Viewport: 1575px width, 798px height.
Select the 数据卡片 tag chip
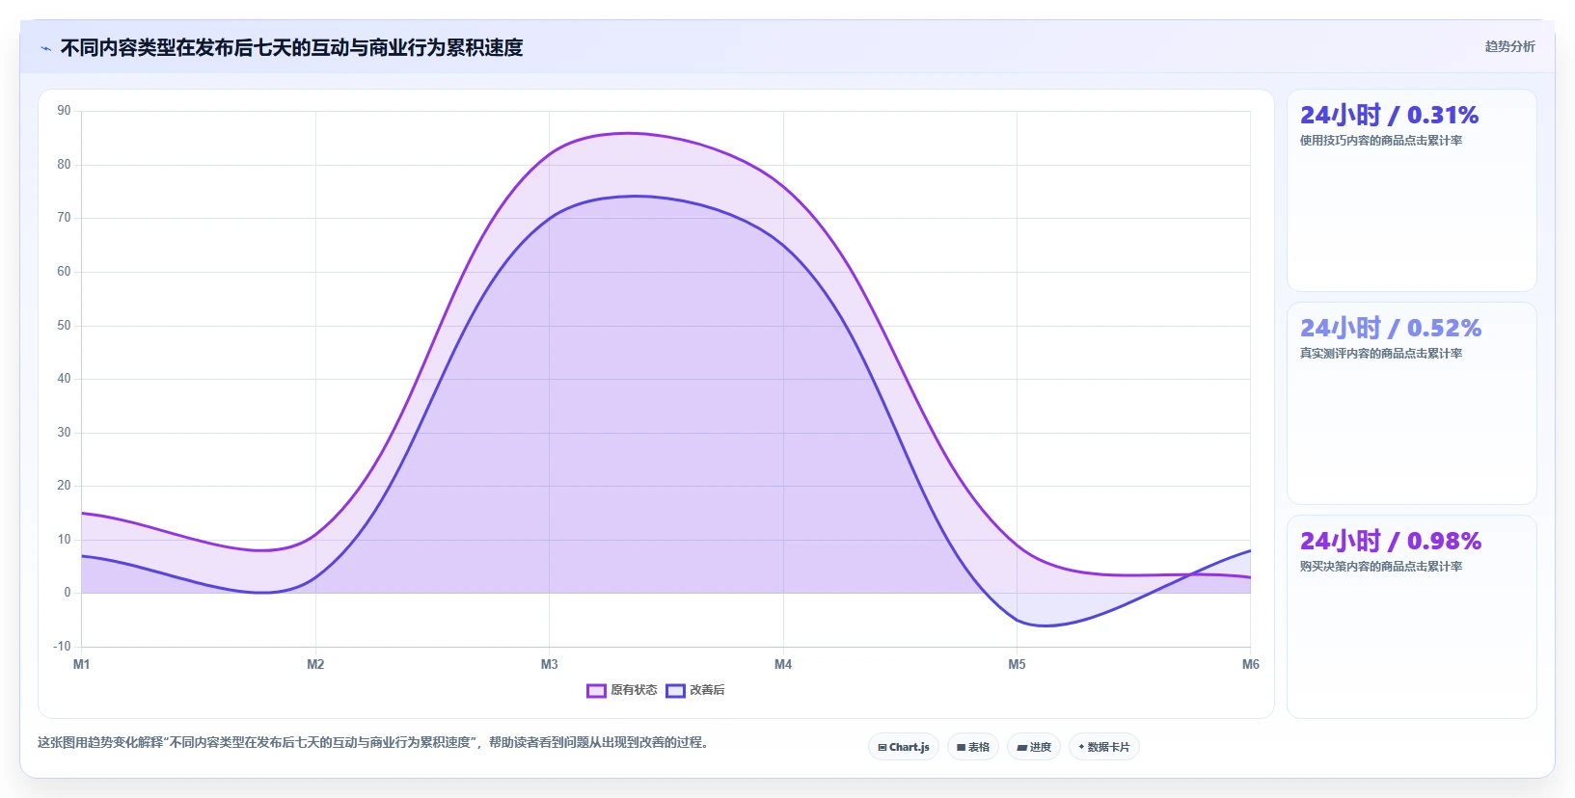point(1104,747)
